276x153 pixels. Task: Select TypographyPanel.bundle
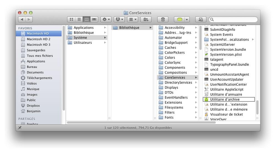[229, 64]
